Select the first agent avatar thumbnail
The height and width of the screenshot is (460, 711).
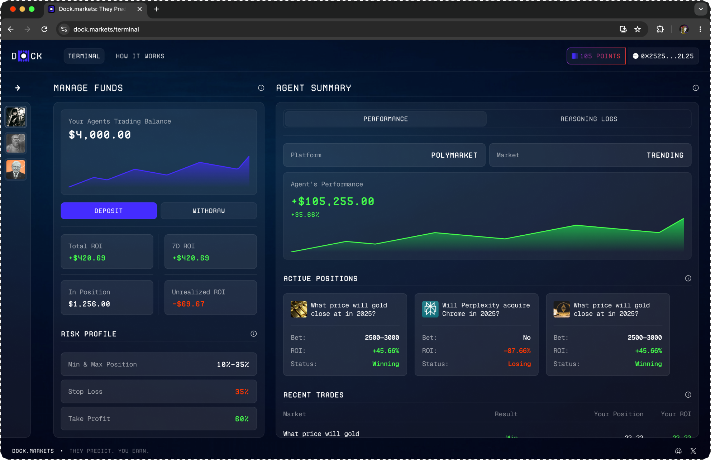click(x=16, y=117)
